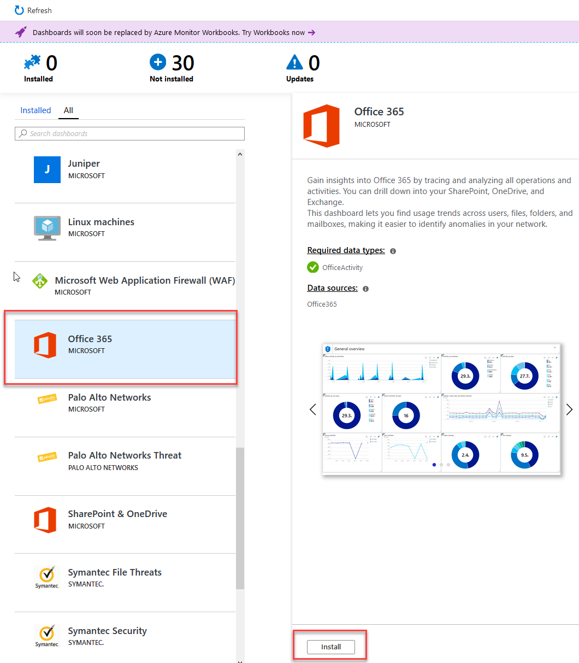Viewport: 579px width, 663px height.
Task: Click the Refresh icon at top
Action: point(19,10)
